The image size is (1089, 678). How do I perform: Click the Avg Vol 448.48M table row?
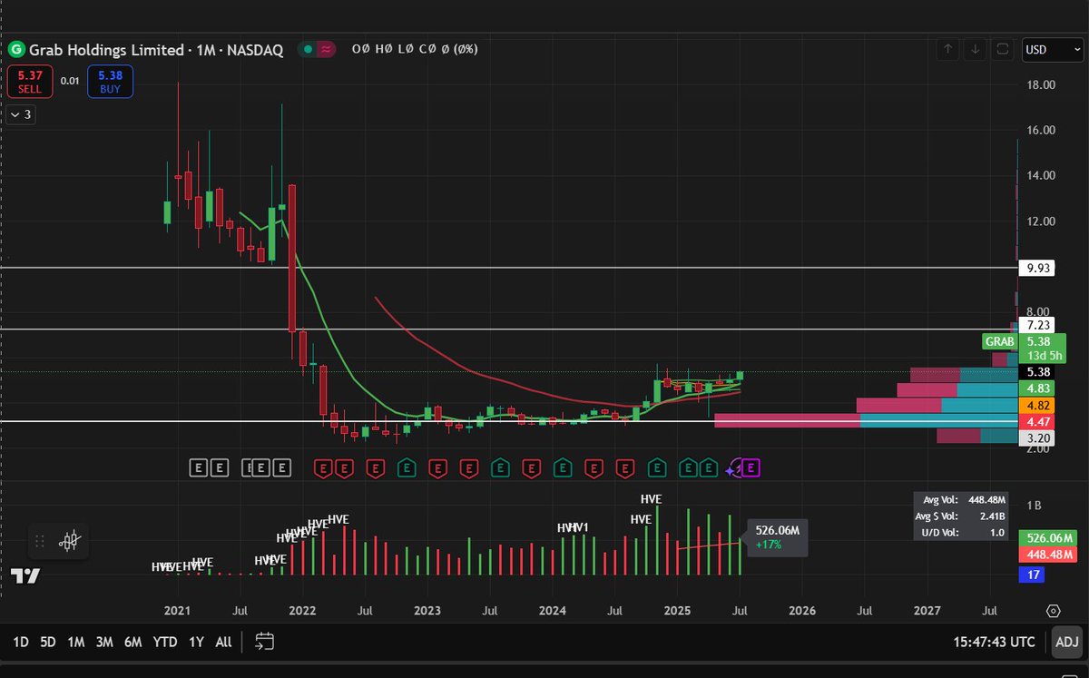point(960,499)
